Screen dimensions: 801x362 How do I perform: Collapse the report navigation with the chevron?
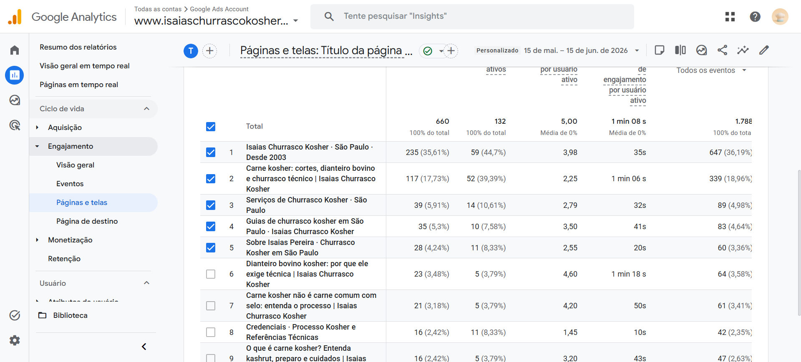(x=144, y=347)
